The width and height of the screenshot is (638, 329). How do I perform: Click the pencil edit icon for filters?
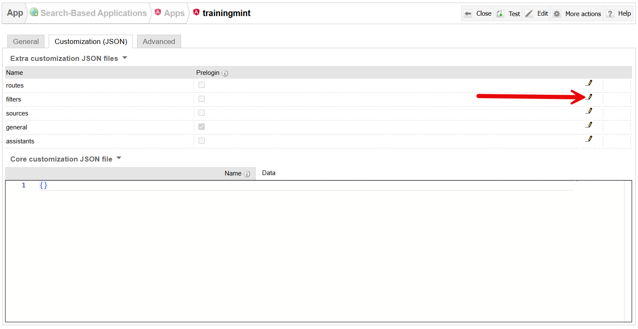pyautogui.click(x=589, y=97)
